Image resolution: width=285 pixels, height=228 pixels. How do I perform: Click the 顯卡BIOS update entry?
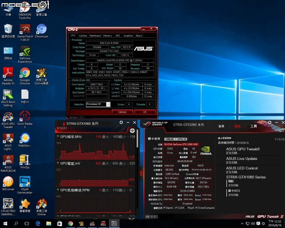click(234, 190)
